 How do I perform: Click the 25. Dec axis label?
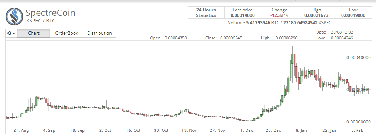273,131
